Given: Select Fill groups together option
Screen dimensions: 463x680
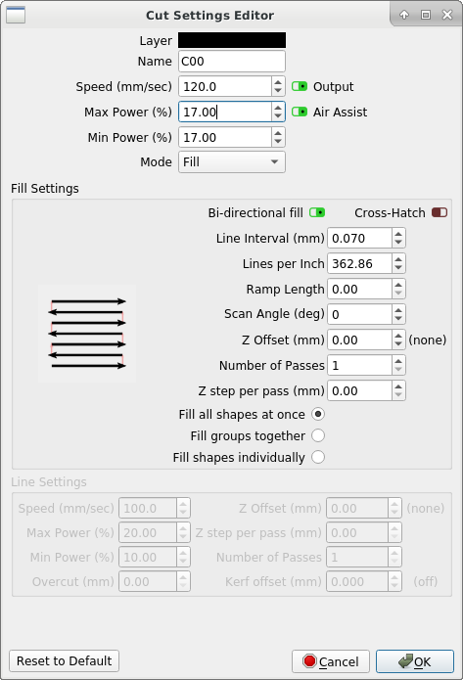Looking at the screenshot, I should pyautogui.click(x=318, y=435).
